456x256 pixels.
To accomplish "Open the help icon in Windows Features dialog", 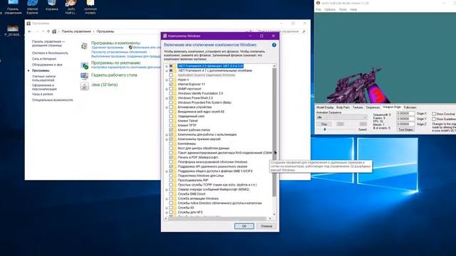I will coord(274,45).
